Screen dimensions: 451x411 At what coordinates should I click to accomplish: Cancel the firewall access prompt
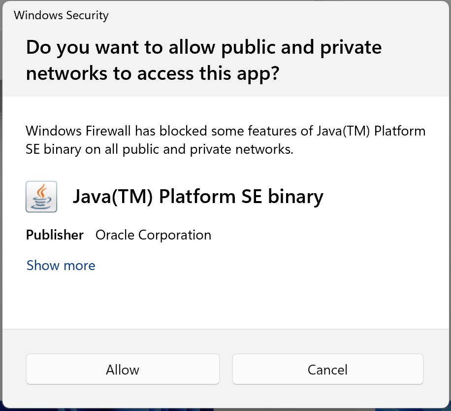[x=327, y=369]
